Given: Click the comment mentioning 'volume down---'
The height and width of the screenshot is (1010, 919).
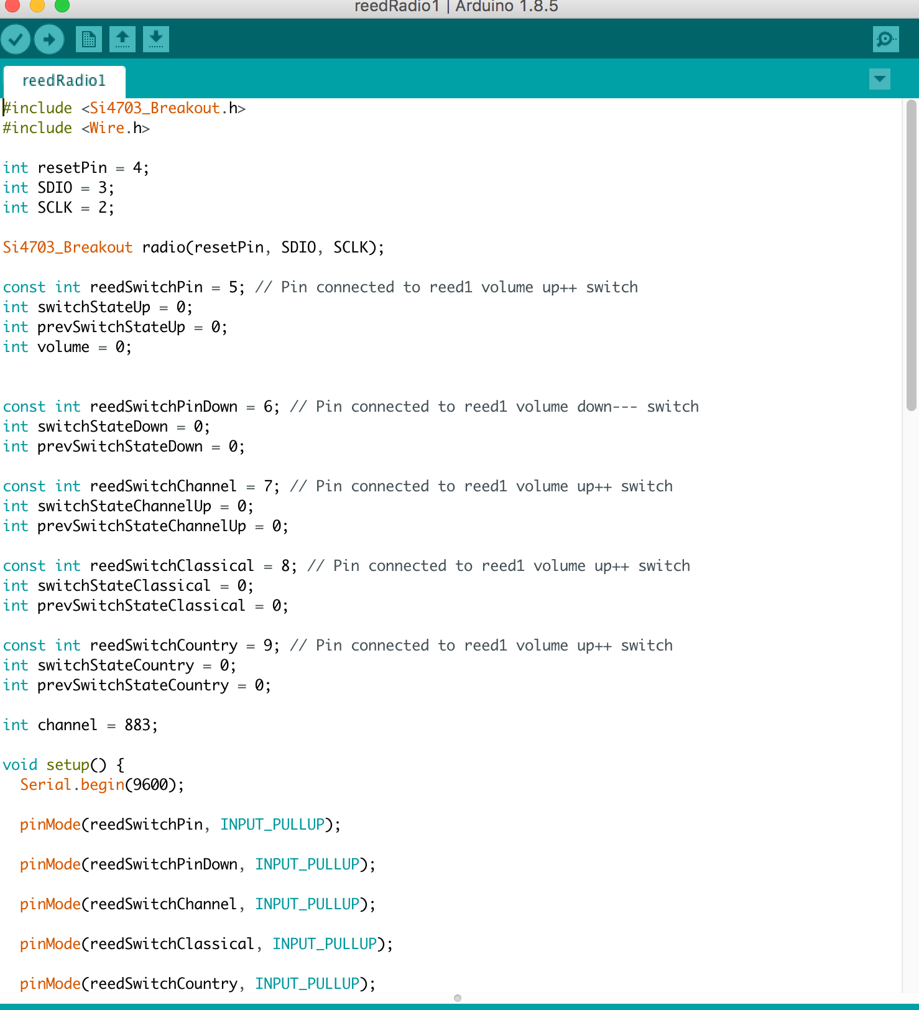Looking at the screenshot, I should click(494, 407).
